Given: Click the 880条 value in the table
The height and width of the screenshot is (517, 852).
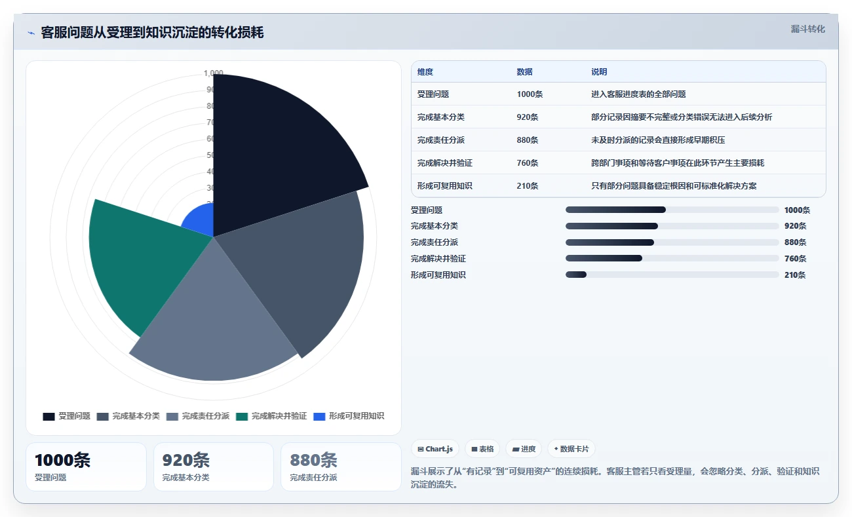Looking at the screenshot, I should click(x=528, y=140).
